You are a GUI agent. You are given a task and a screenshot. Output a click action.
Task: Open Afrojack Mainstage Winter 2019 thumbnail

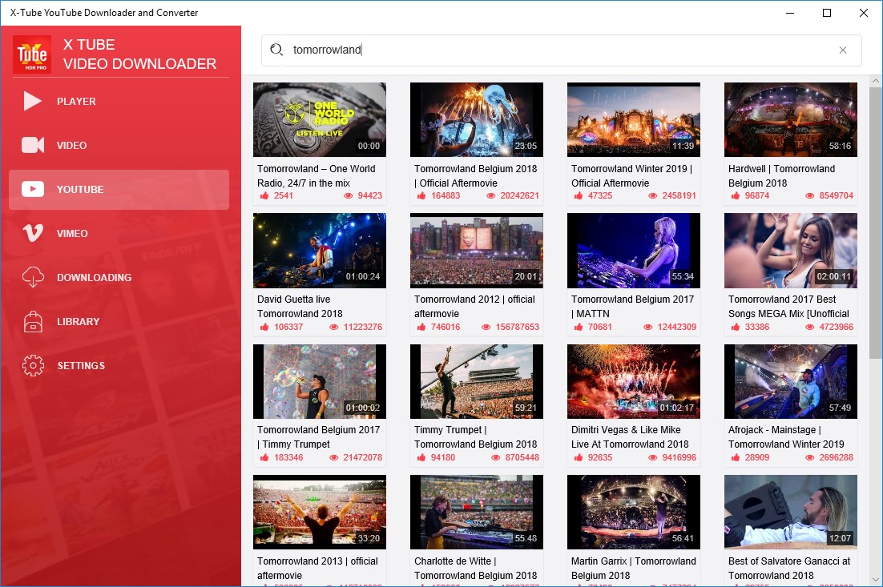[x=791, y=381]
